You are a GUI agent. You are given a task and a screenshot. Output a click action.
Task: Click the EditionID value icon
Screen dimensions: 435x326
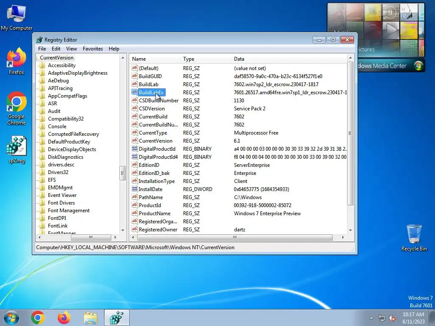tap(135, 165)
